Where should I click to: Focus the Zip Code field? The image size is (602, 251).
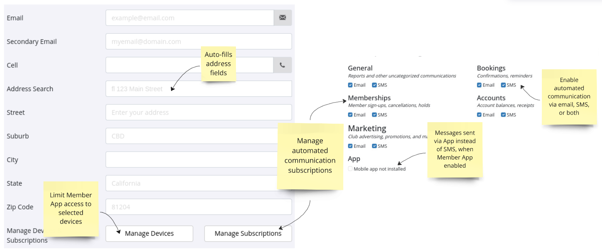point(199,207)
